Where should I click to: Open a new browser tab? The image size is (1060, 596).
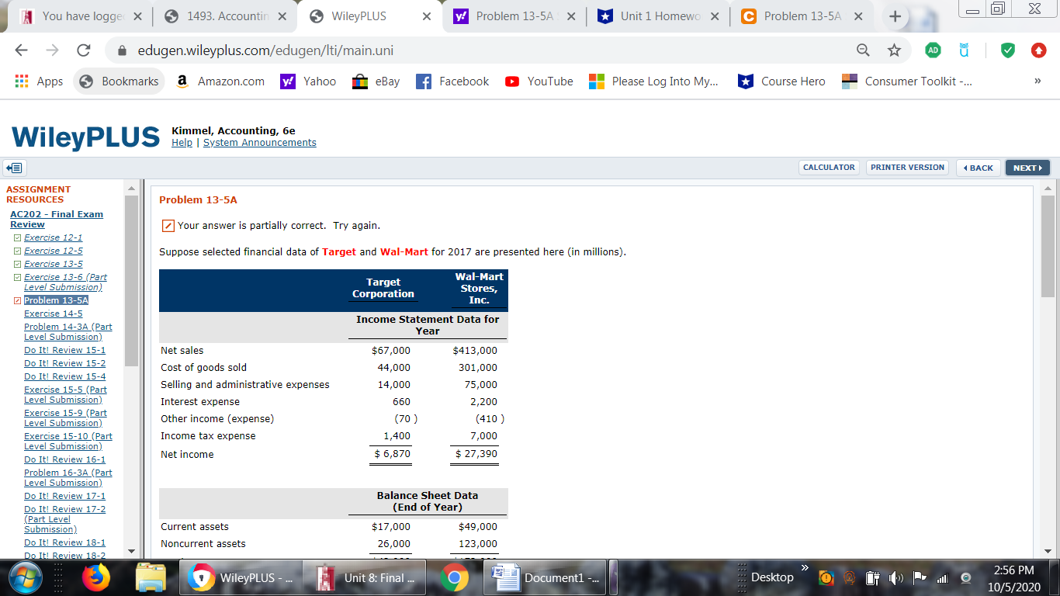[895, 16]
